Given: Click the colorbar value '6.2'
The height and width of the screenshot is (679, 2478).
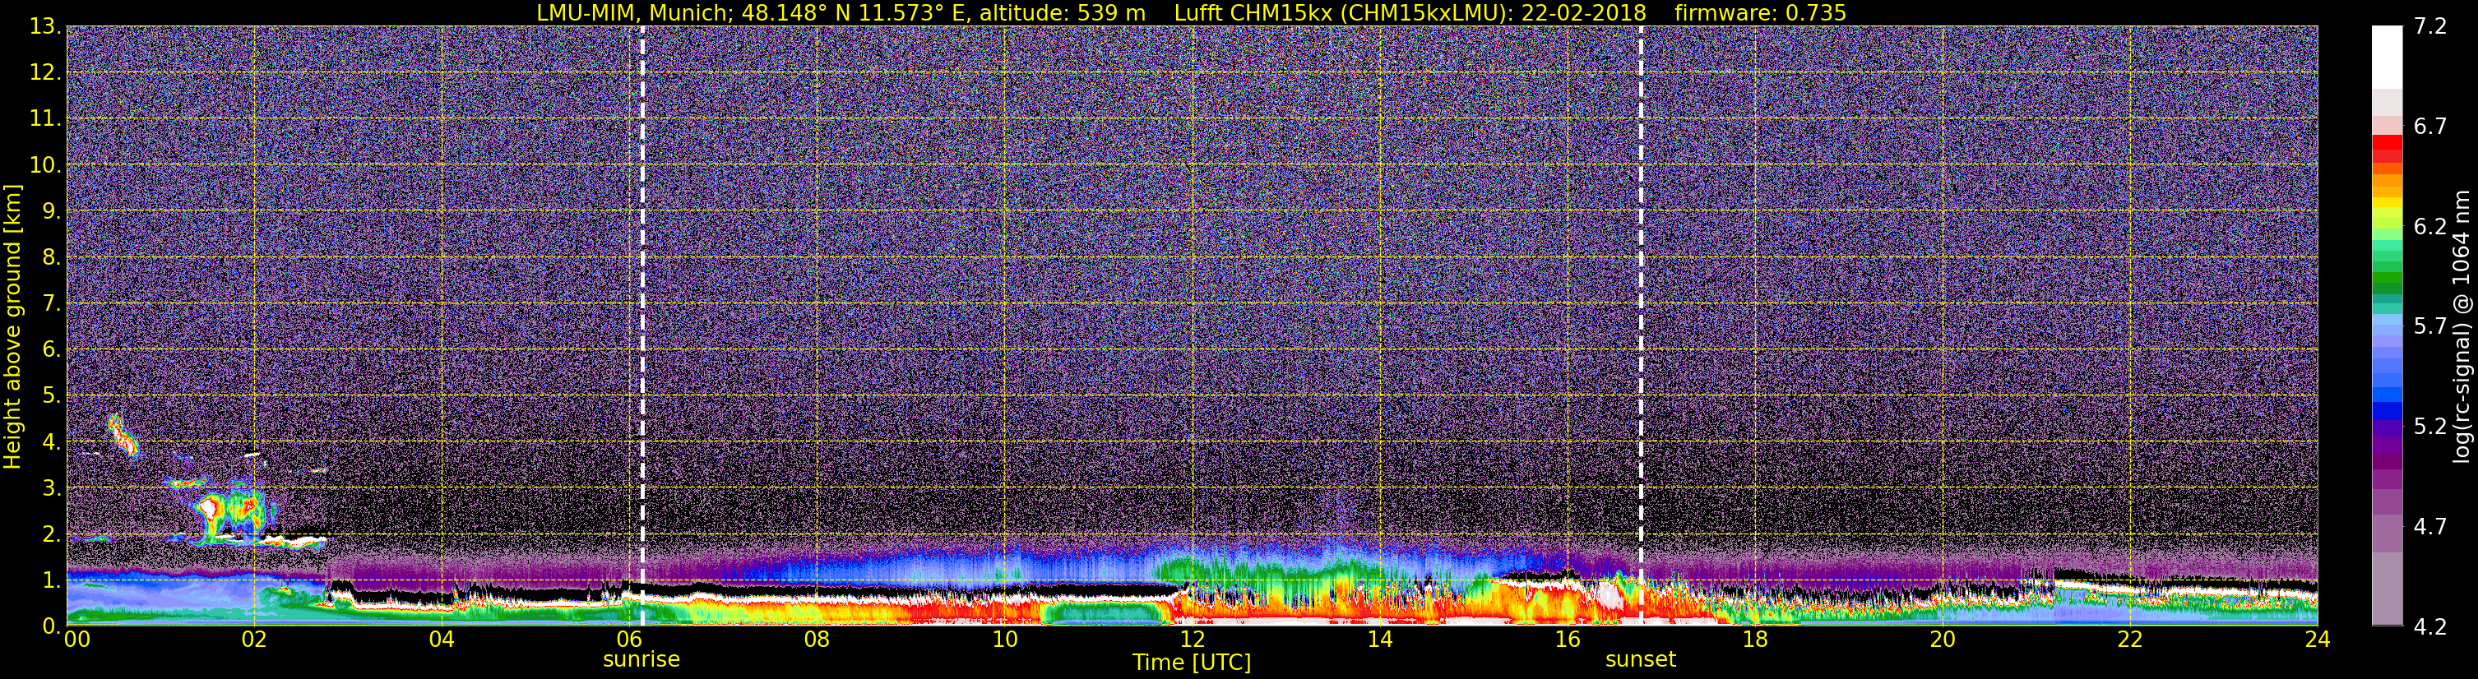Looking at the screenshot, I should click(2430, 227).
